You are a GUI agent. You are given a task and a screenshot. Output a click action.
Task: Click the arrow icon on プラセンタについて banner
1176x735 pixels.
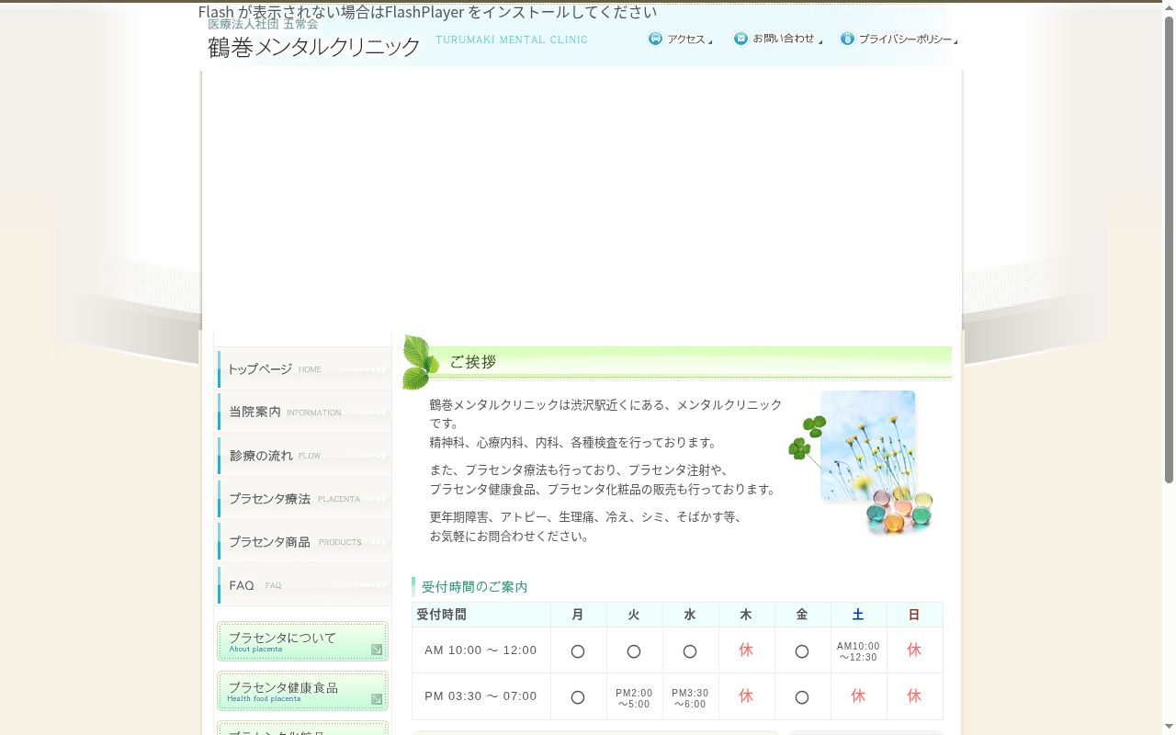(x=377, y=650)
